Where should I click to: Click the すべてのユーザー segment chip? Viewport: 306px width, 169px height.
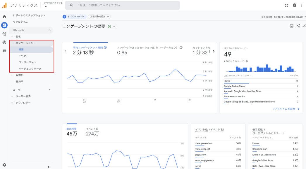(74, 17)
